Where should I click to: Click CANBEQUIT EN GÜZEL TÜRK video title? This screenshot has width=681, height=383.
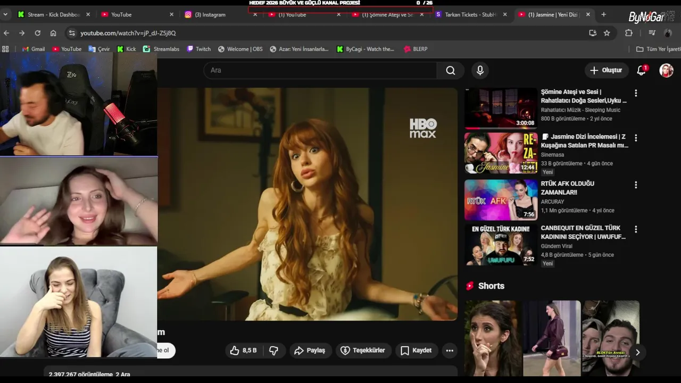[x=583, y=232]
